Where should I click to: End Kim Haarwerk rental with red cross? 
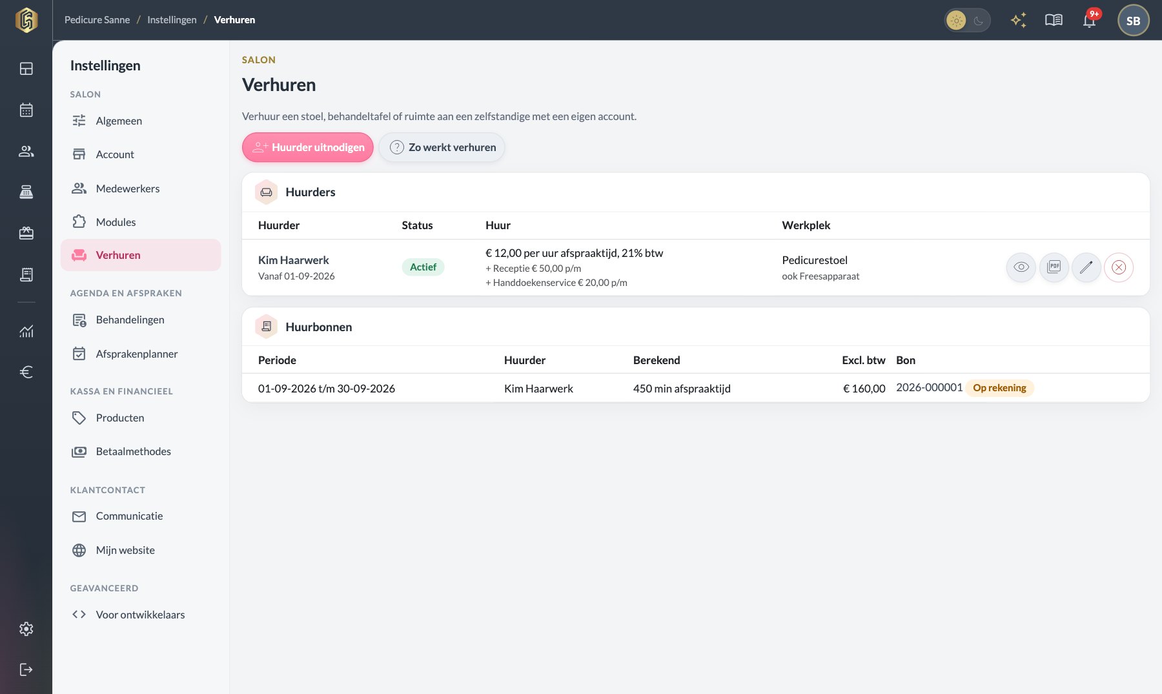point(1119,267)
